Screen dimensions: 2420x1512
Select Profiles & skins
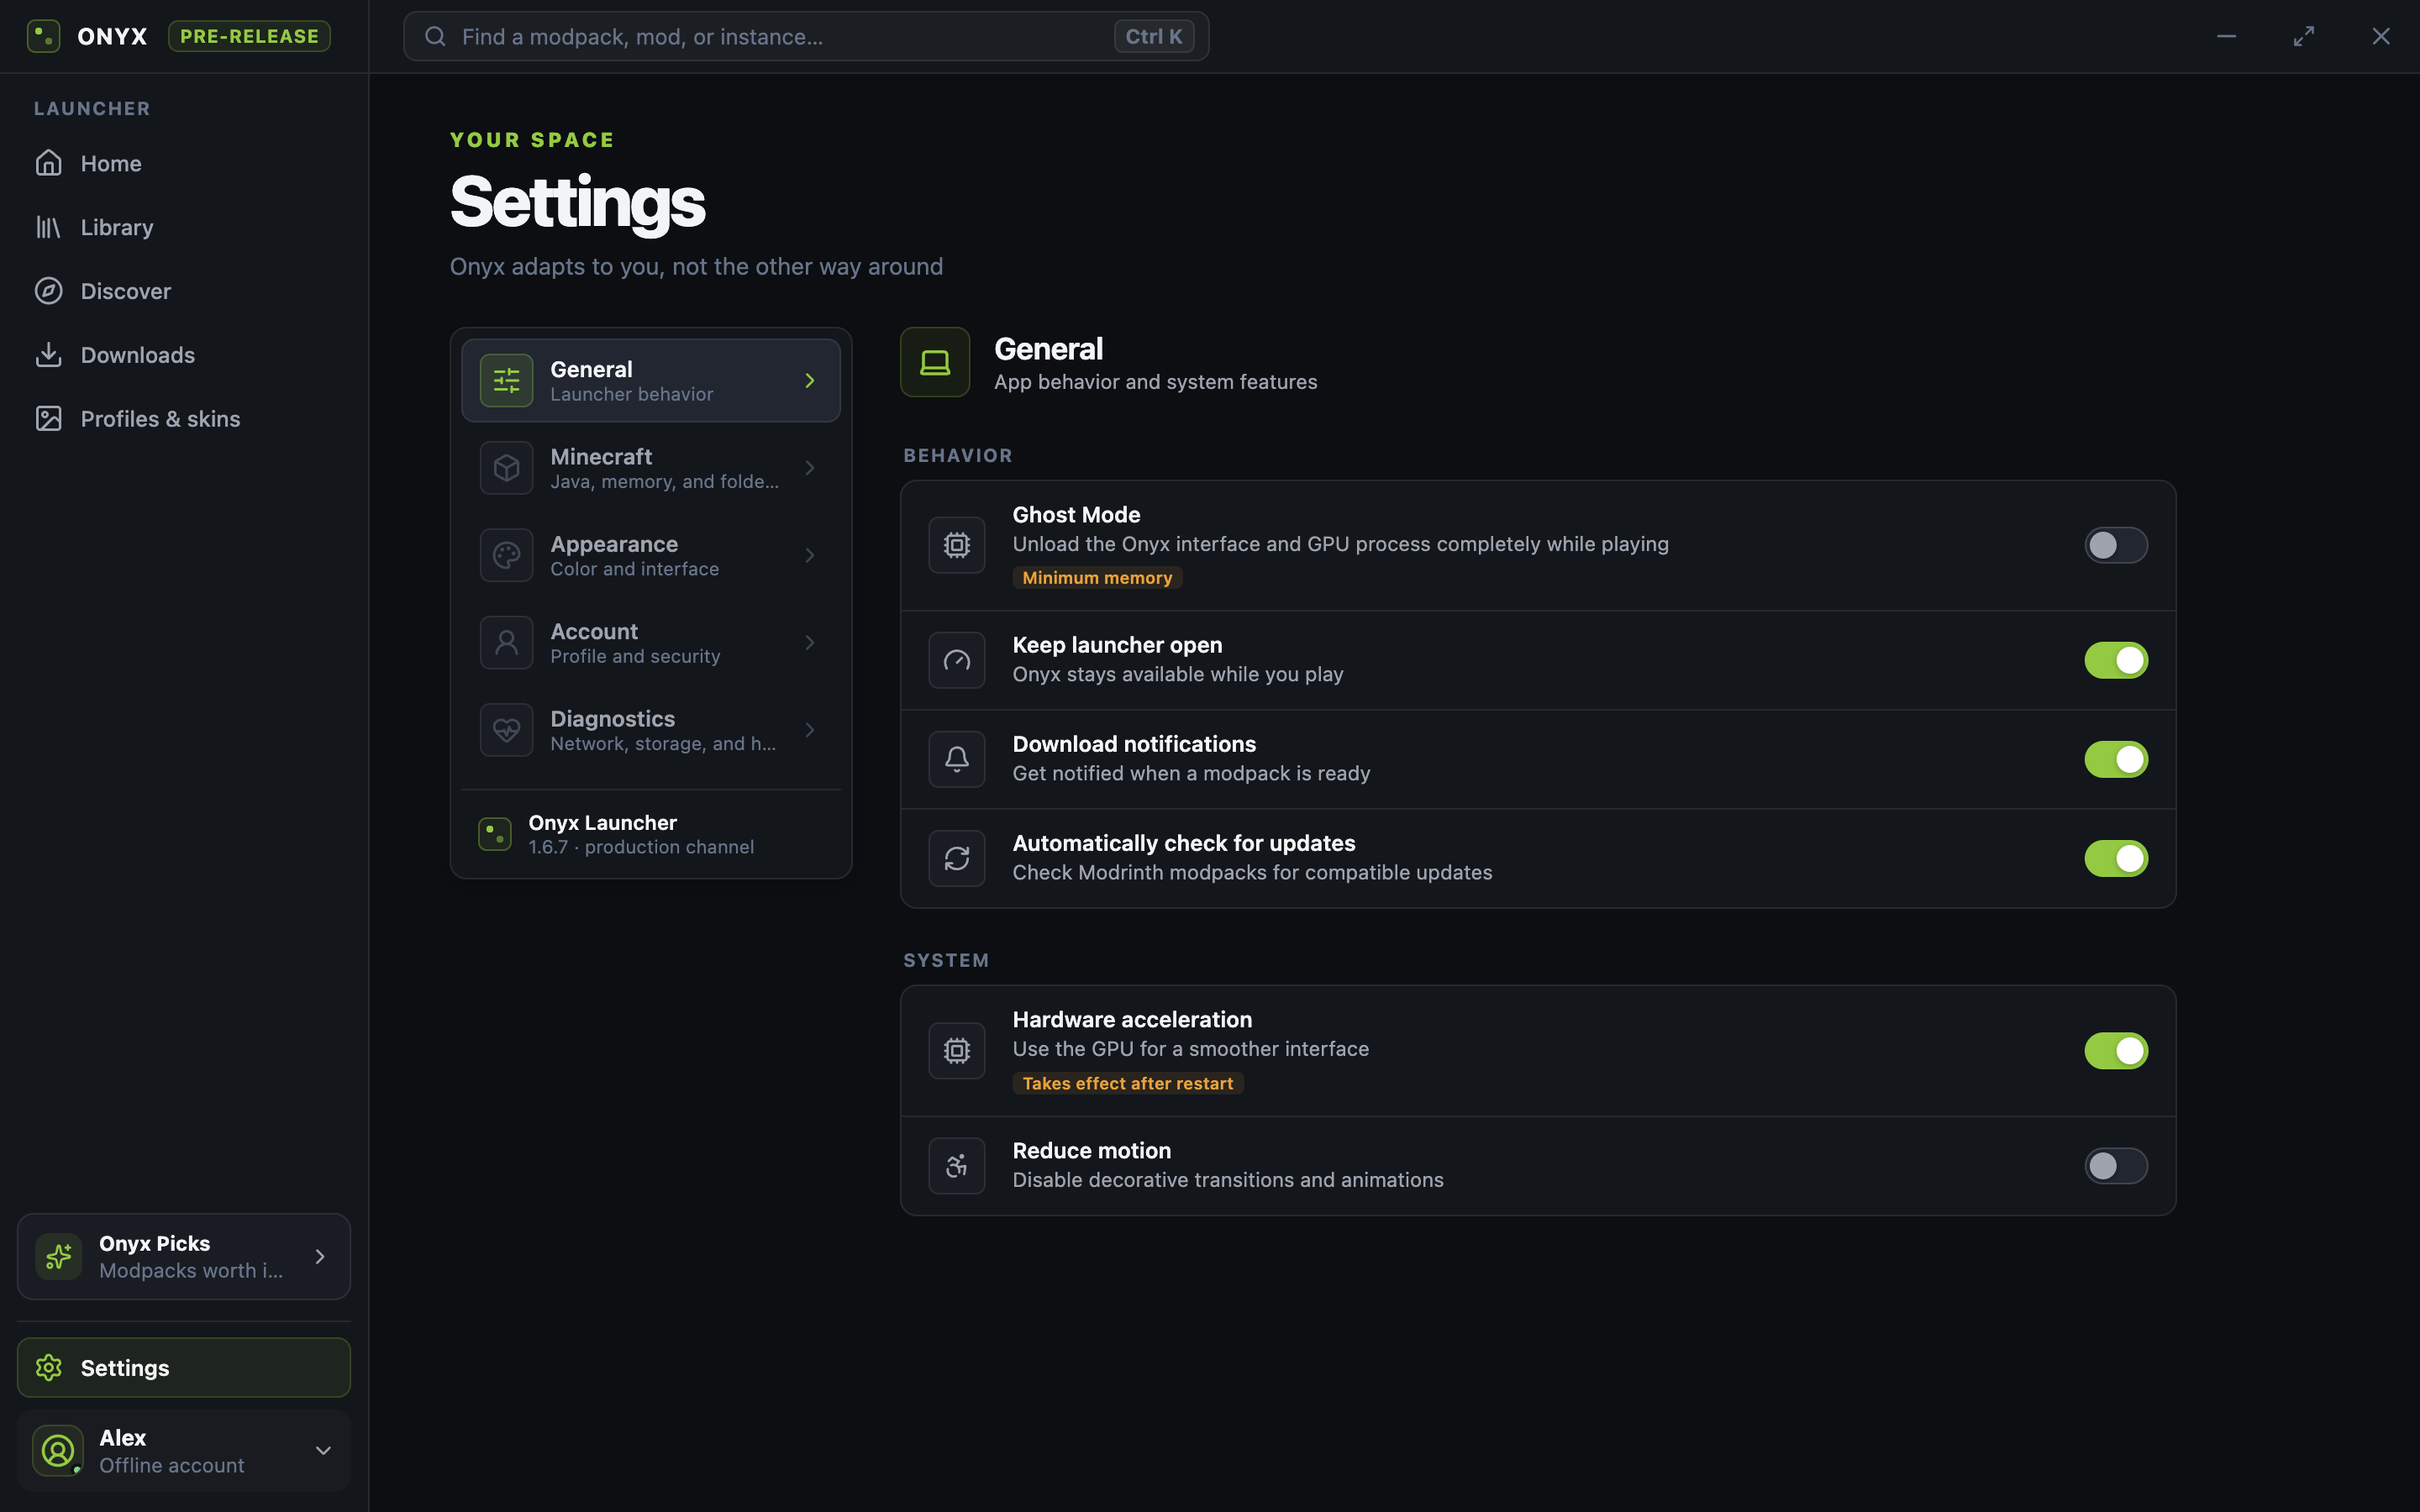pos(184,418)
